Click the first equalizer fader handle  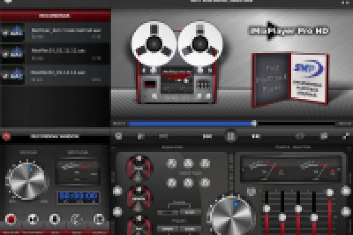[x=267, y=209]
